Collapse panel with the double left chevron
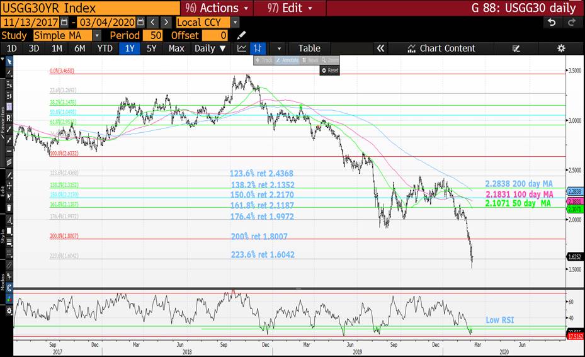The image size is (585, 357). (x=380, y=48)
